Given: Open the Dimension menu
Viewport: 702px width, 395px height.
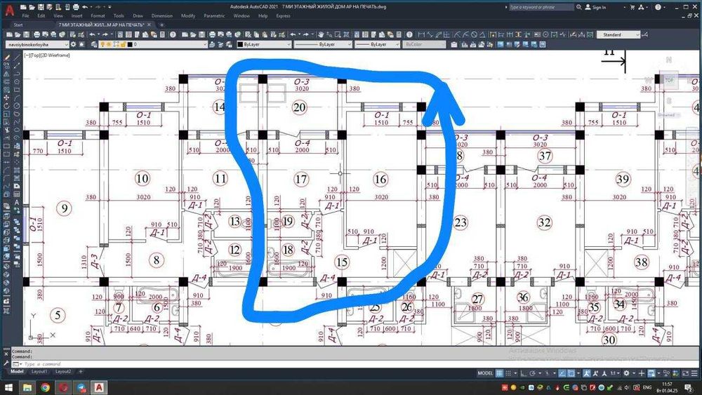Looking at the screenshot, I should (162, 15).
